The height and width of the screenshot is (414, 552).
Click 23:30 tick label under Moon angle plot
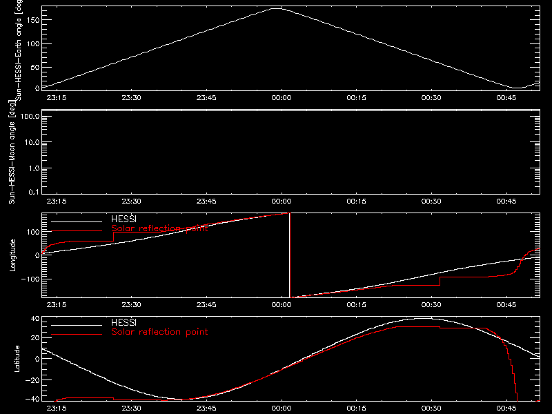click(x=131, y=201)
